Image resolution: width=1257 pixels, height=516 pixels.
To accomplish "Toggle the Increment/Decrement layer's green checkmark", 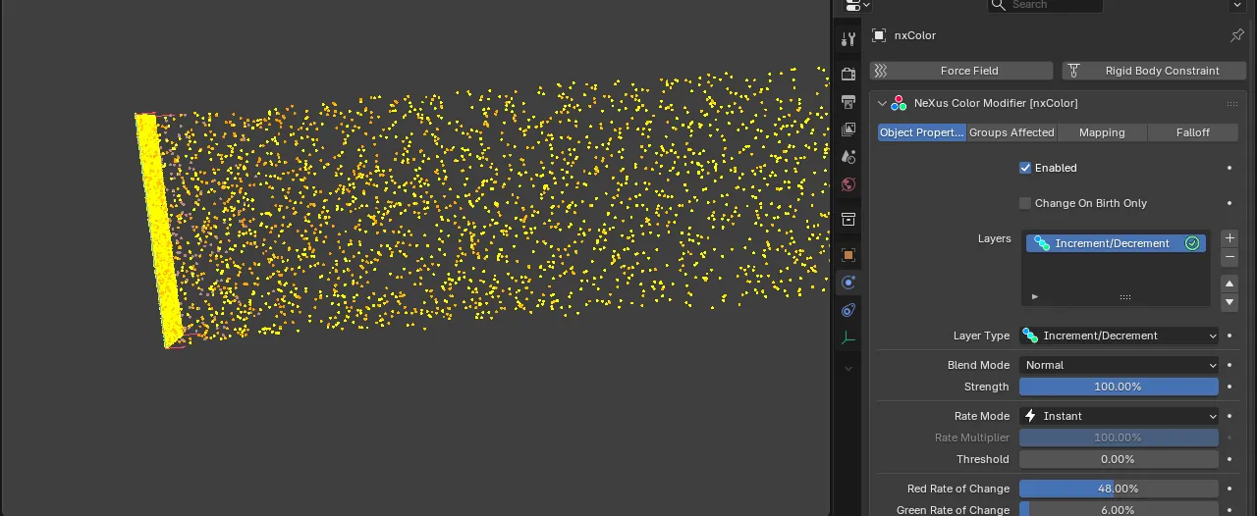I will click(x=1192, y=243).
